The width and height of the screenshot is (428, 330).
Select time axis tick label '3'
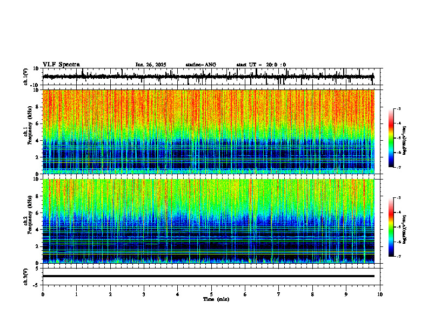pyautogui.click(x=144, y=294)
